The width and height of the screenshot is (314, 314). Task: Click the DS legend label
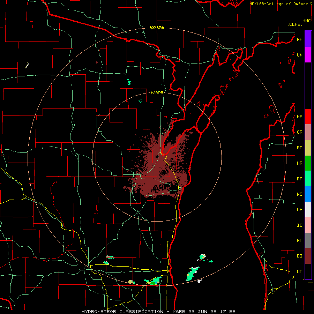pyautogui.click(x=299, y=210)
